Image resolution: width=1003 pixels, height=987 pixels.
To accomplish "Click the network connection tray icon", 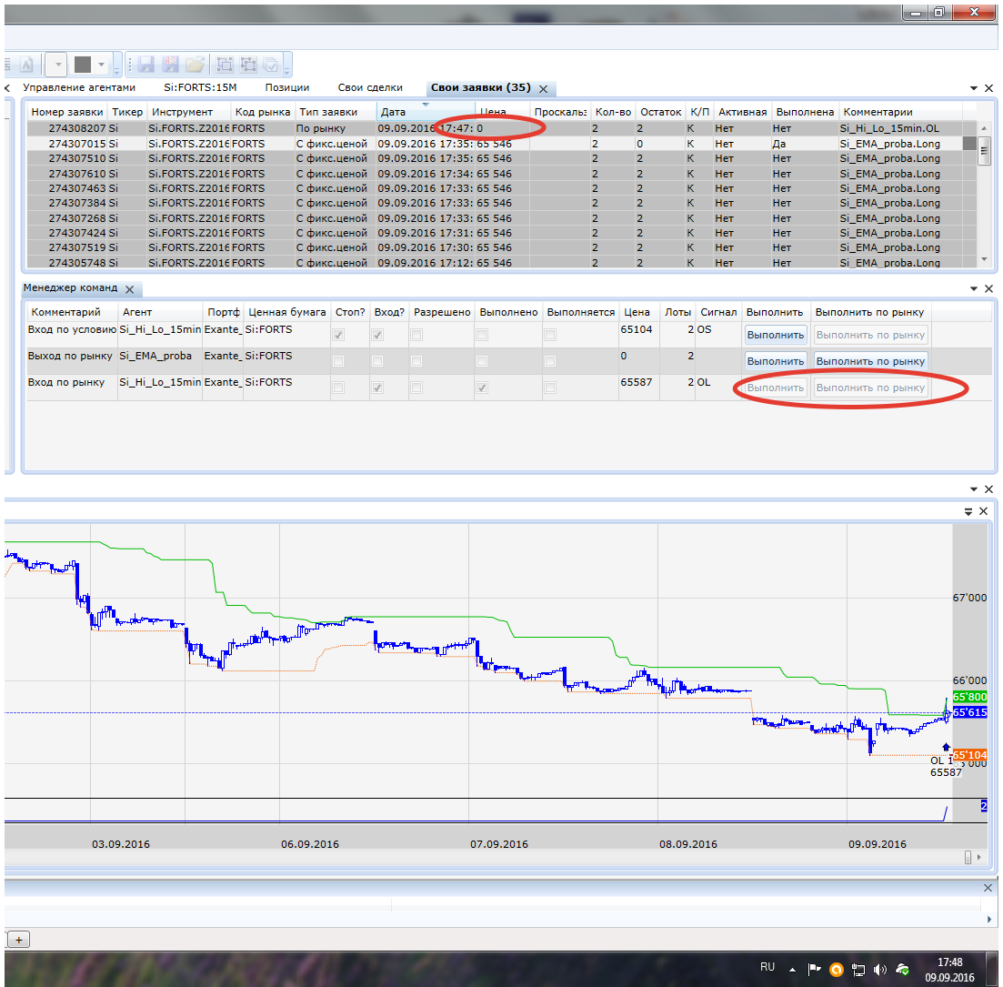I will tap(858, 971).
